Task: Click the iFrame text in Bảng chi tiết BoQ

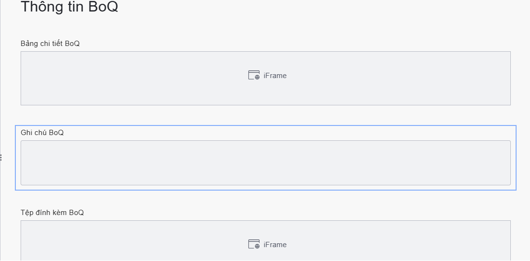Action: (x=275, y=76)
